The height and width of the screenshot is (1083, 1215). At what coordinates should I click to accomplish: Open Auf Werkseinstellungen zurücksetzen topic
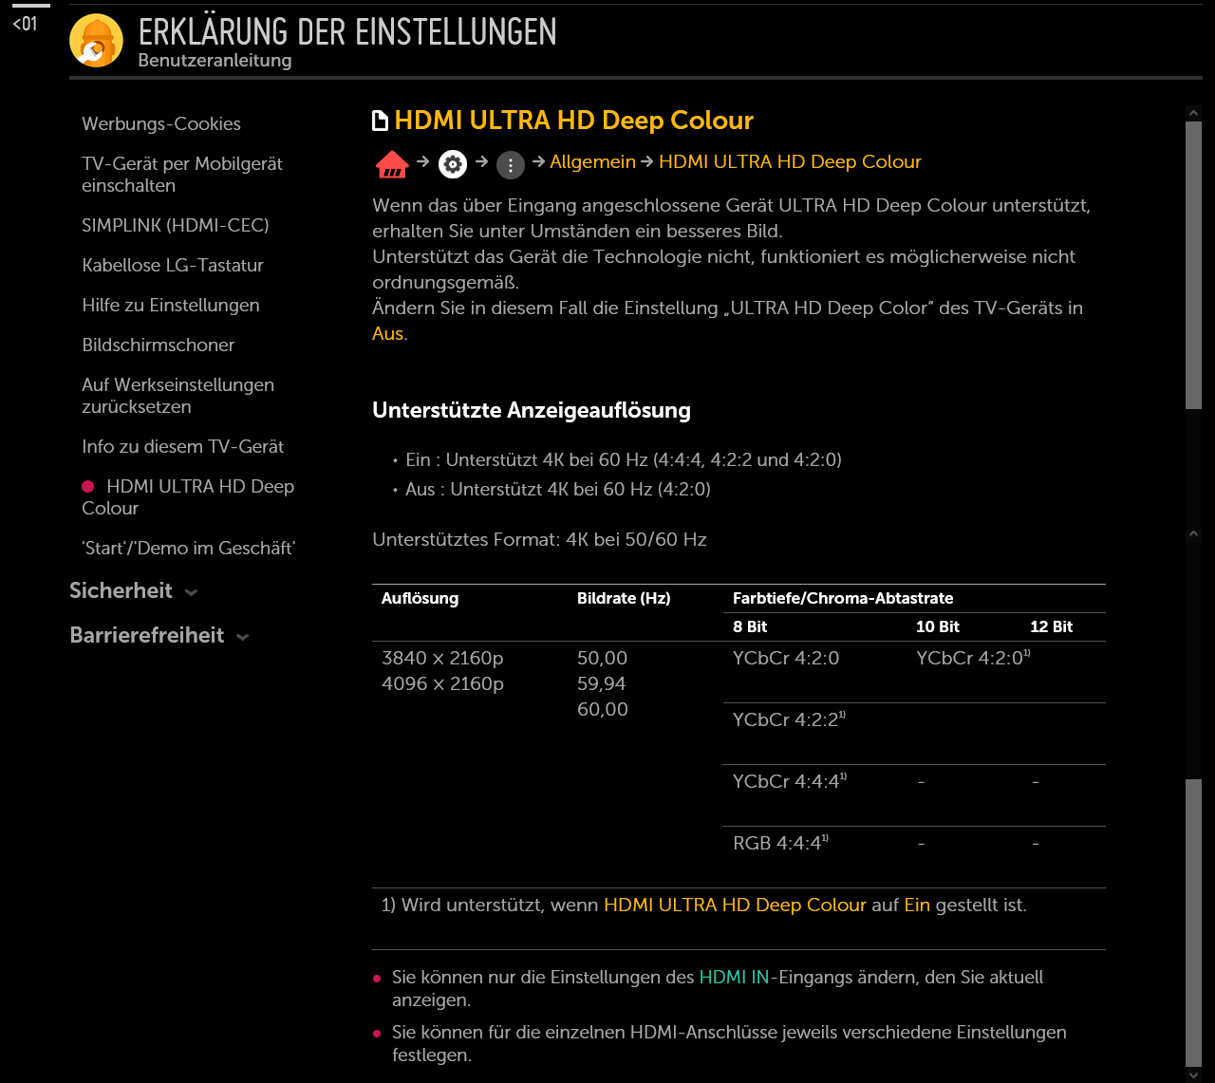(x=178, y=396)
